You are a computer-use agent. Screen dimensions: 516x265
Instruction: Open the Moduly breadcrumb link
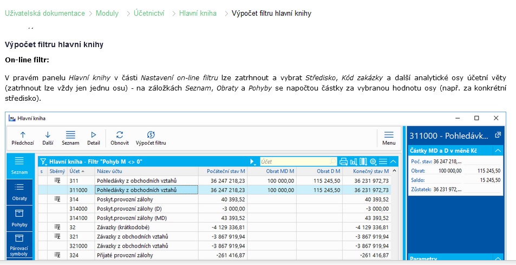click(x=107, y=14)
